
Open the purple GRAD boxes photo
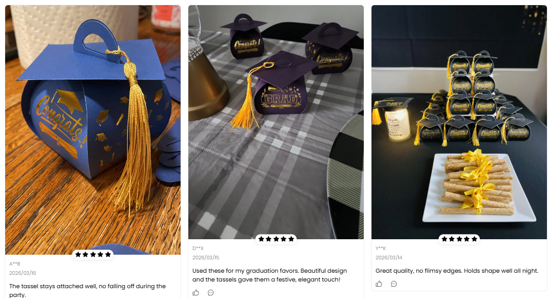coord(276,122)
